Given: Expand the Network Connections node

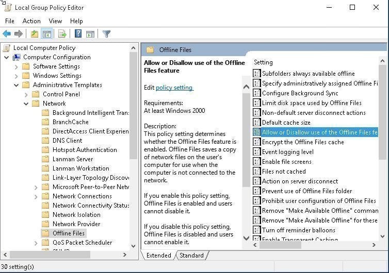Looking at the screenshot, I should [x=36, y=197].
